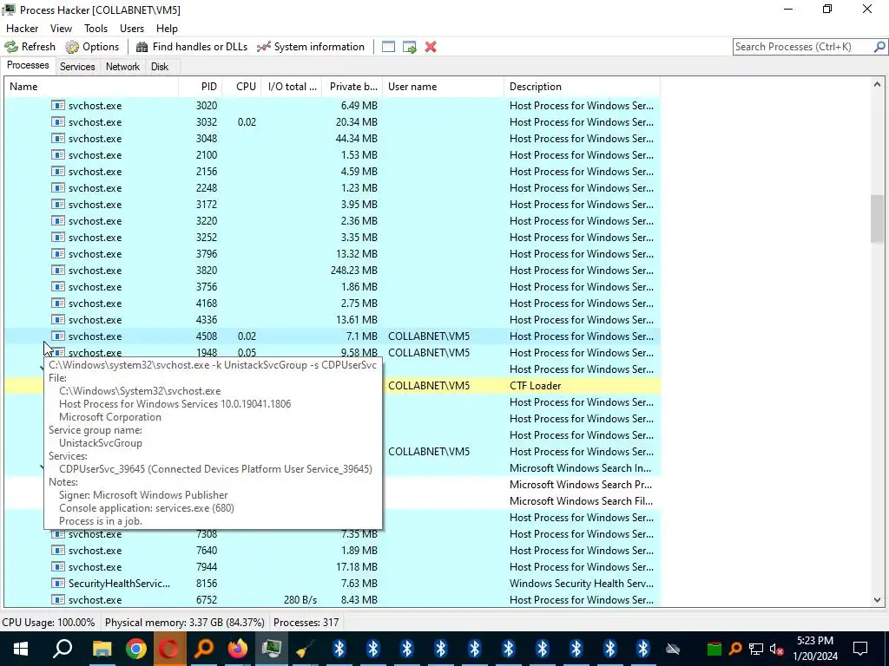Click the vertical scrollbar thumb

click(x=877, y=219)
